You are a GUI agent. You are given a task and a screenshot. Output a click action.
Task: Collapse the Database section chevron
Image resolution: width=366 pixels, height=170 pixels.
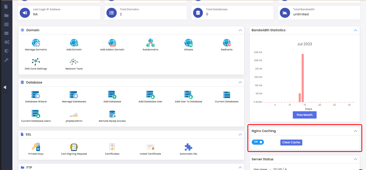pyautogui.click(x=240, y=82)
